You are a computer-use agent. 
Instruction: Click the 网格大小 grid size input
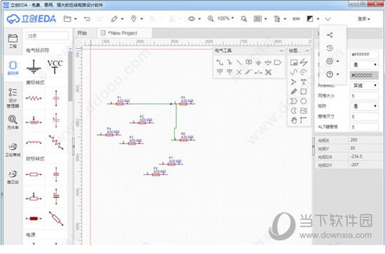point(364,96)
